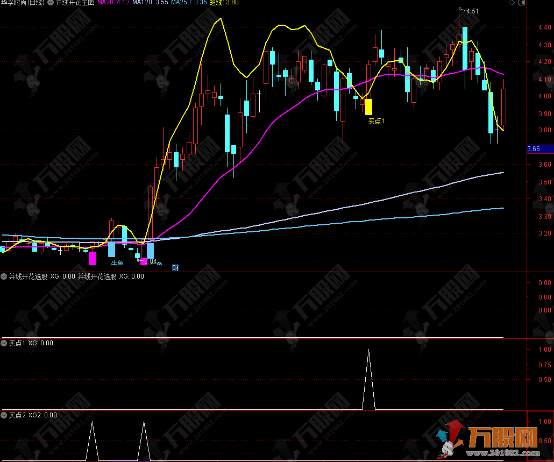Click the 3.04 low price label
Screen dimensions: 554x462
(150, 261)
